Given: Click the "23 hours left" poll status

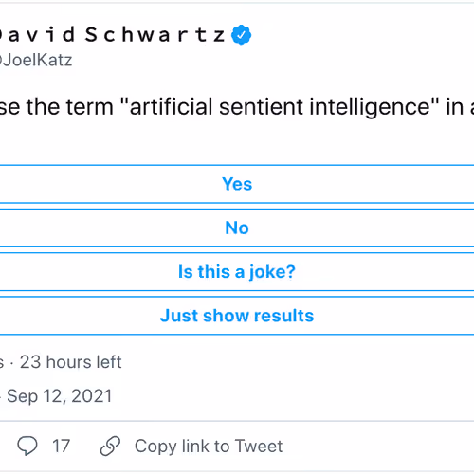Looking at the screenshot, I should point(71,362).
